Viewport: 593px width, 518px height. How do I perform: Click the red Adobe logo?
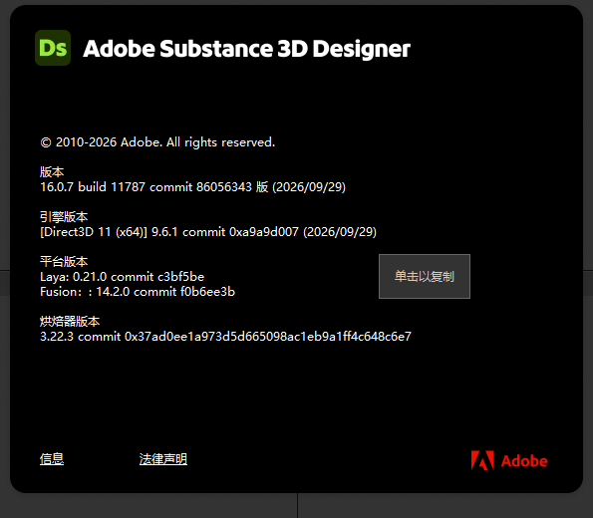tap(509, 460)
